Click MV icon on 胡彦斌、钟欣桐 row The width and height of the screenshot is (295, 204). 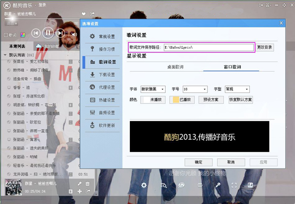coord(70,105)
